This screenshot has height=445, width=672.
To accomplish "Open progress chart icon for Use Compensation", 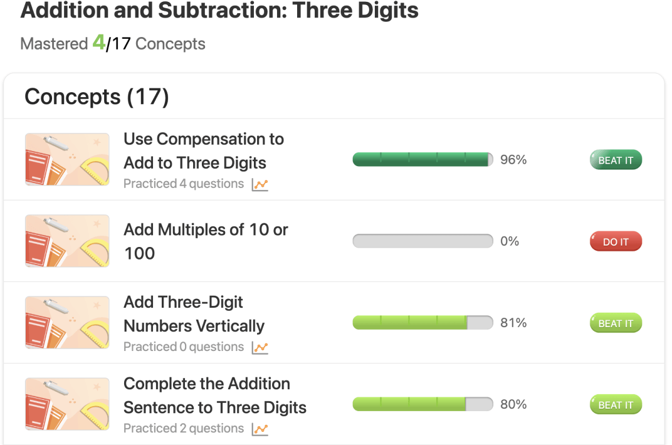I will 260,185.
